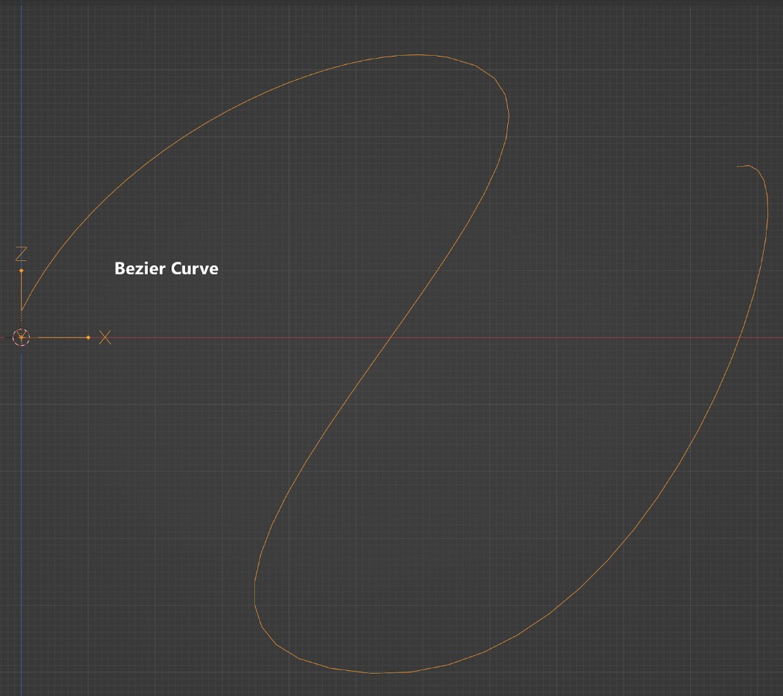Select the X axis gizmo handle diamond
The image size is (783, 696).
tap(89, 337)
